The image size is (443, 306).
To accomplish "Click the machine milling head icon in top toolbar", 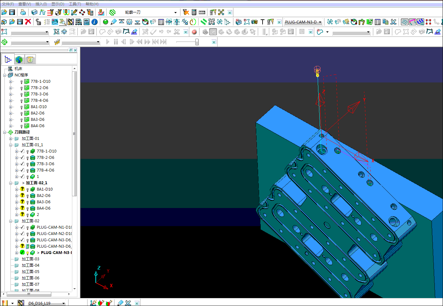I will (x=101, y=12).
